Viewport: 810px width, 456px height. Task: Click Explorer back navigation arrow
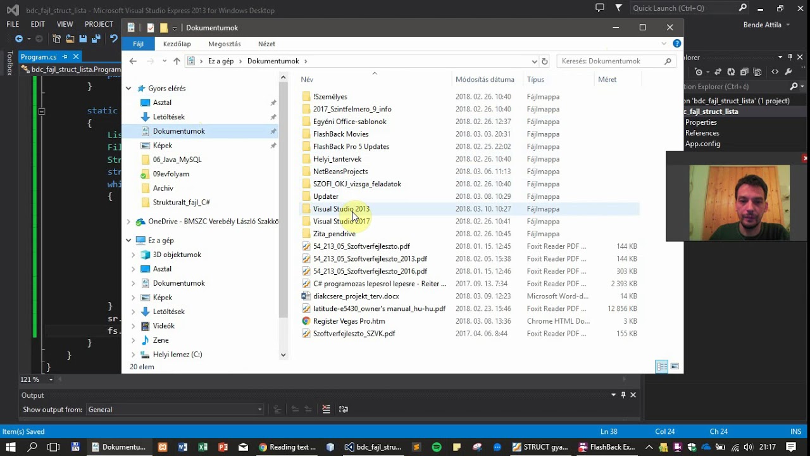coord(133,61)
